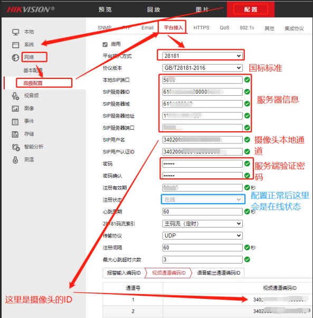Click the 心跳周期 input field
The width and height of the screenshot is (313, 318).
coord(202,212)
